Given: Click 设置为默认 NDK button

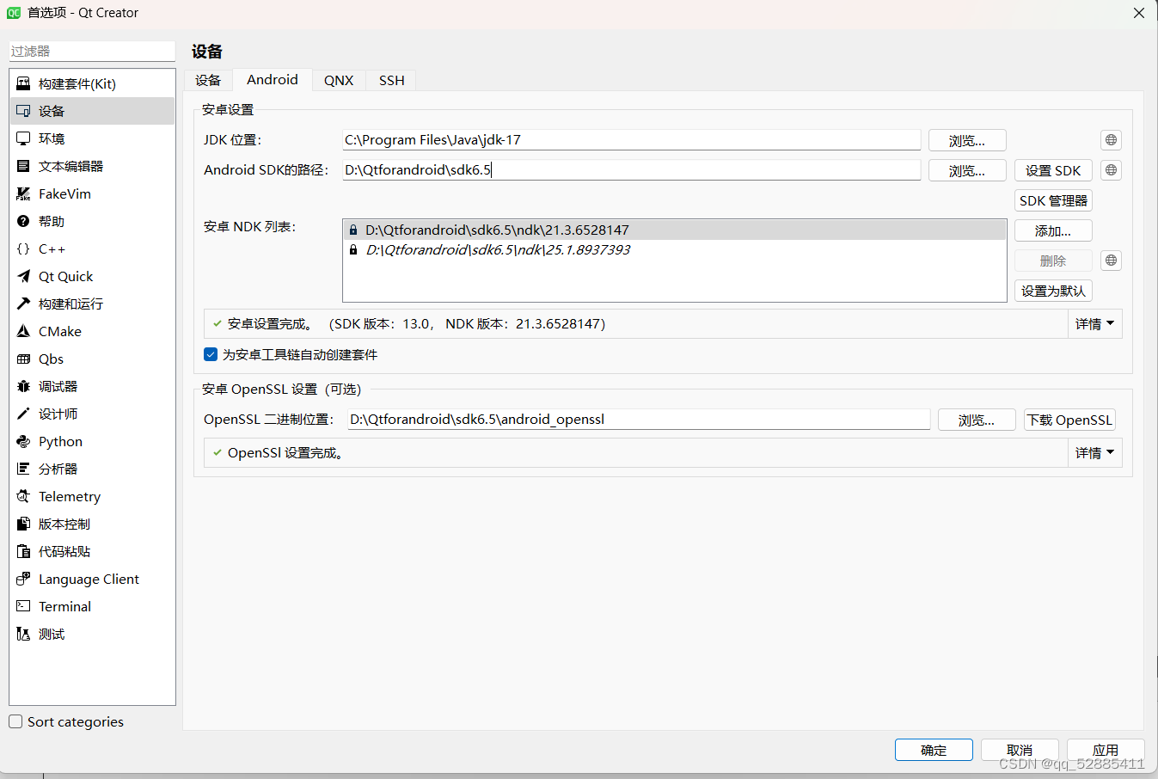Looking at the screenshot, I should [1053, 291].
